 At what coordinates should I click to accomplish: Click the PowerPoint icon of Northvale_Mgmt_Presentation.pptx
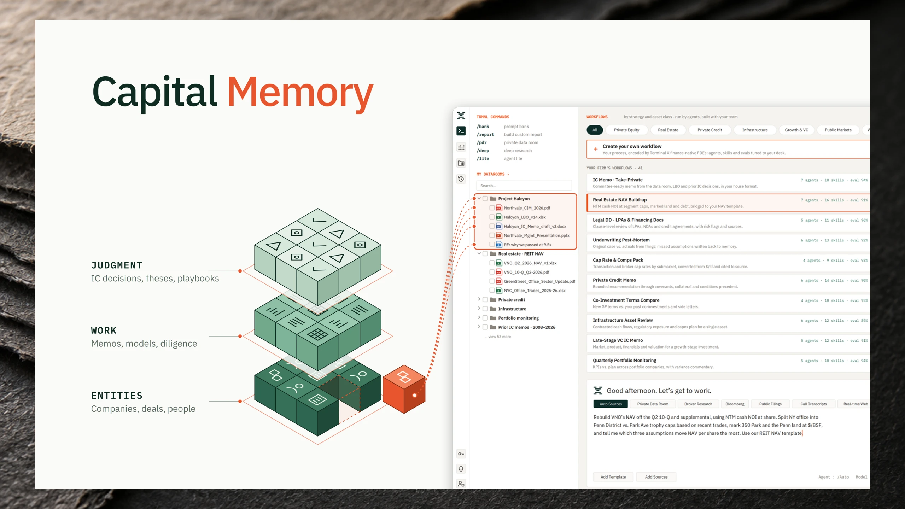tap(499, 235)
